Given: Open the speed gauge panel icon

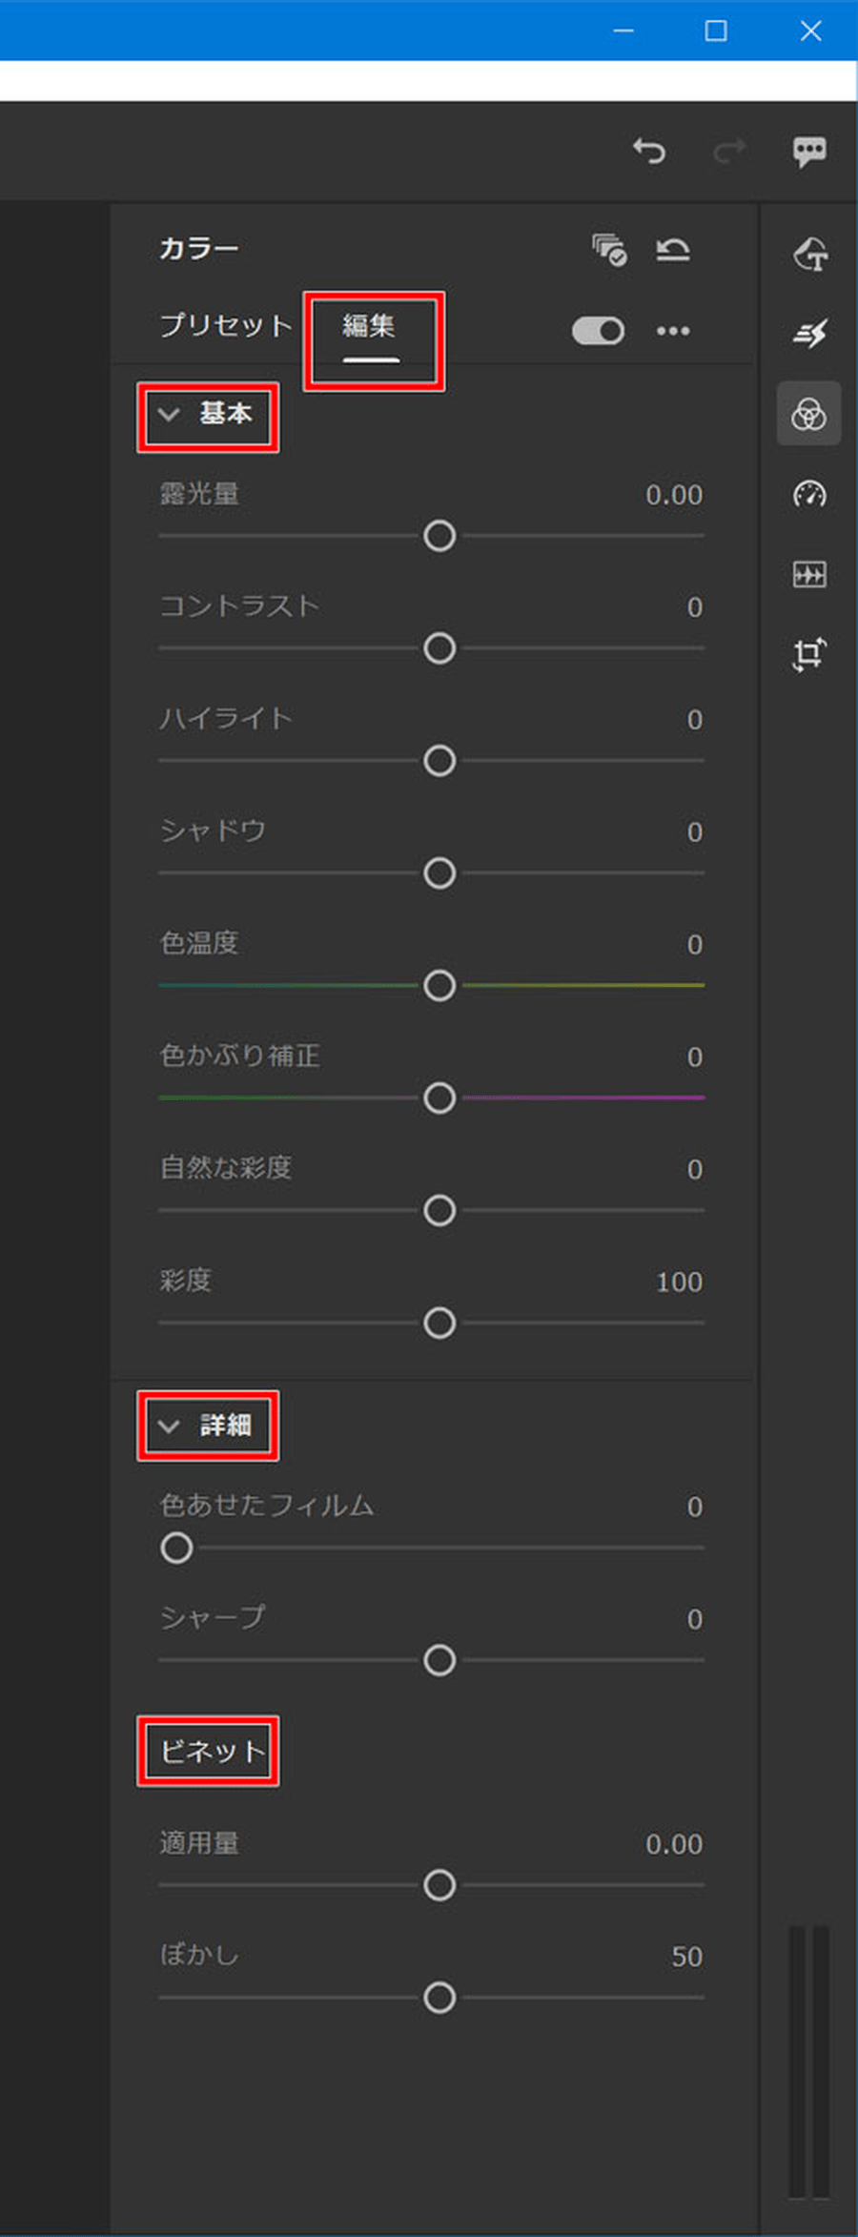Looking at the screenshot, I should 809,494.
